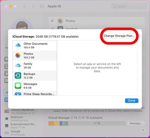The image size is (150, 138).
Task: Click the MacBook Air device icon
Action: tap(7, 111)
